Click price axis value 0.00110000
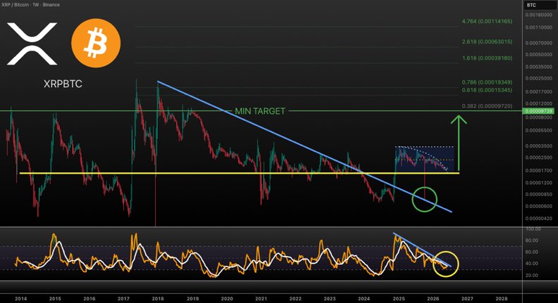558x303 pixels. point(539,27)
